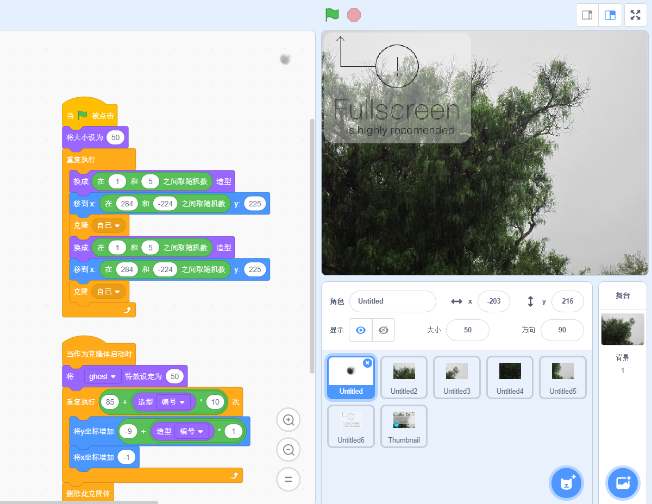This screenshot has width=652, height=504.
Task: Open the 编号 dropdown in the repeat block
Action: point(173,402)
